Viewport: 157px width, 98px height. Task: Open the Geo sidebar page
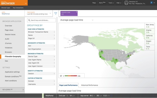click(6, 61)
